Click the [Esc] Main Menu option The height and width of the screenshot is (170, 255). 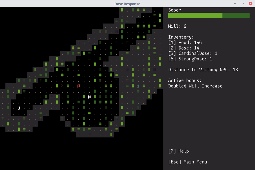pyautogui.click(x=188, y=162)
